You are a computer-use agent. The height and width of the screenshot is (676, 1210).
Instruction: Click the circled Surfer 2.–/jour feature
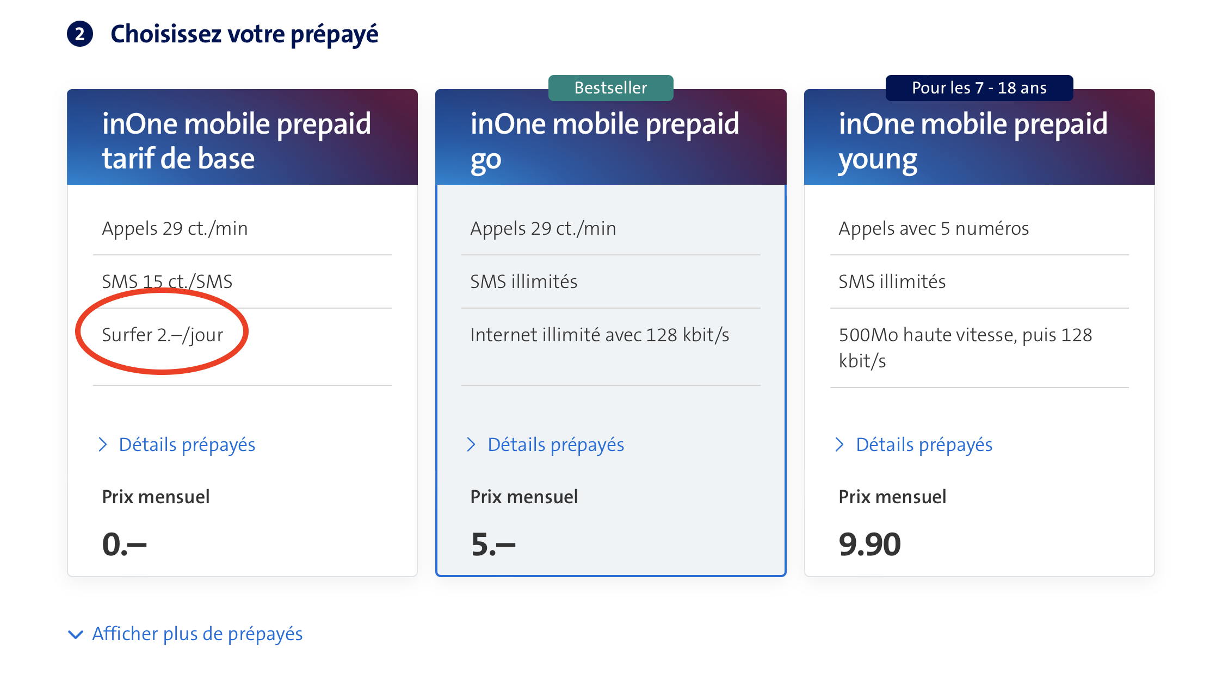pos(163,335)
